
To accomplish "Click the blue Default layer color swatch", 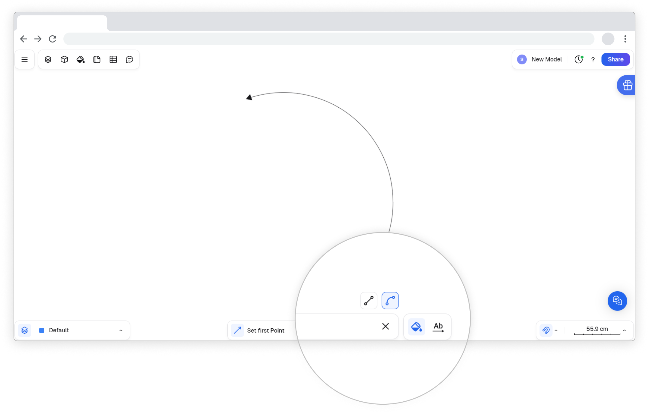I will click(42, 330).
